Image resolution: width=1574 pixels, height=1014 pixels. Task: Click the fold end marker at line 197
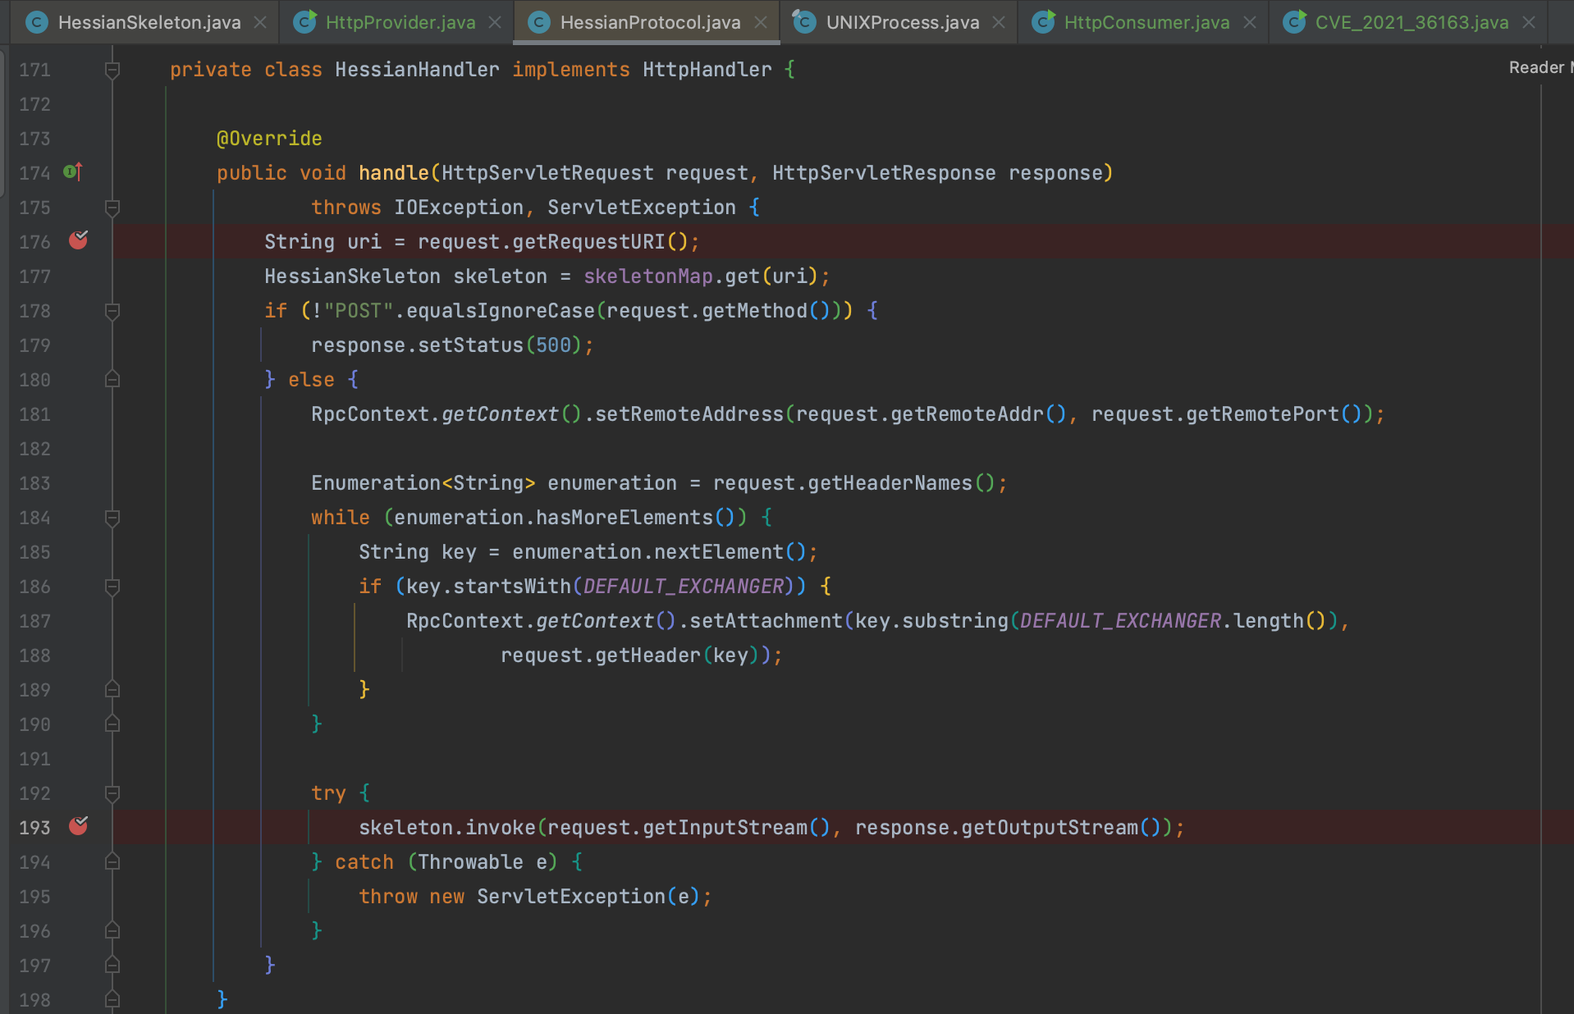[x=112, y=965]
